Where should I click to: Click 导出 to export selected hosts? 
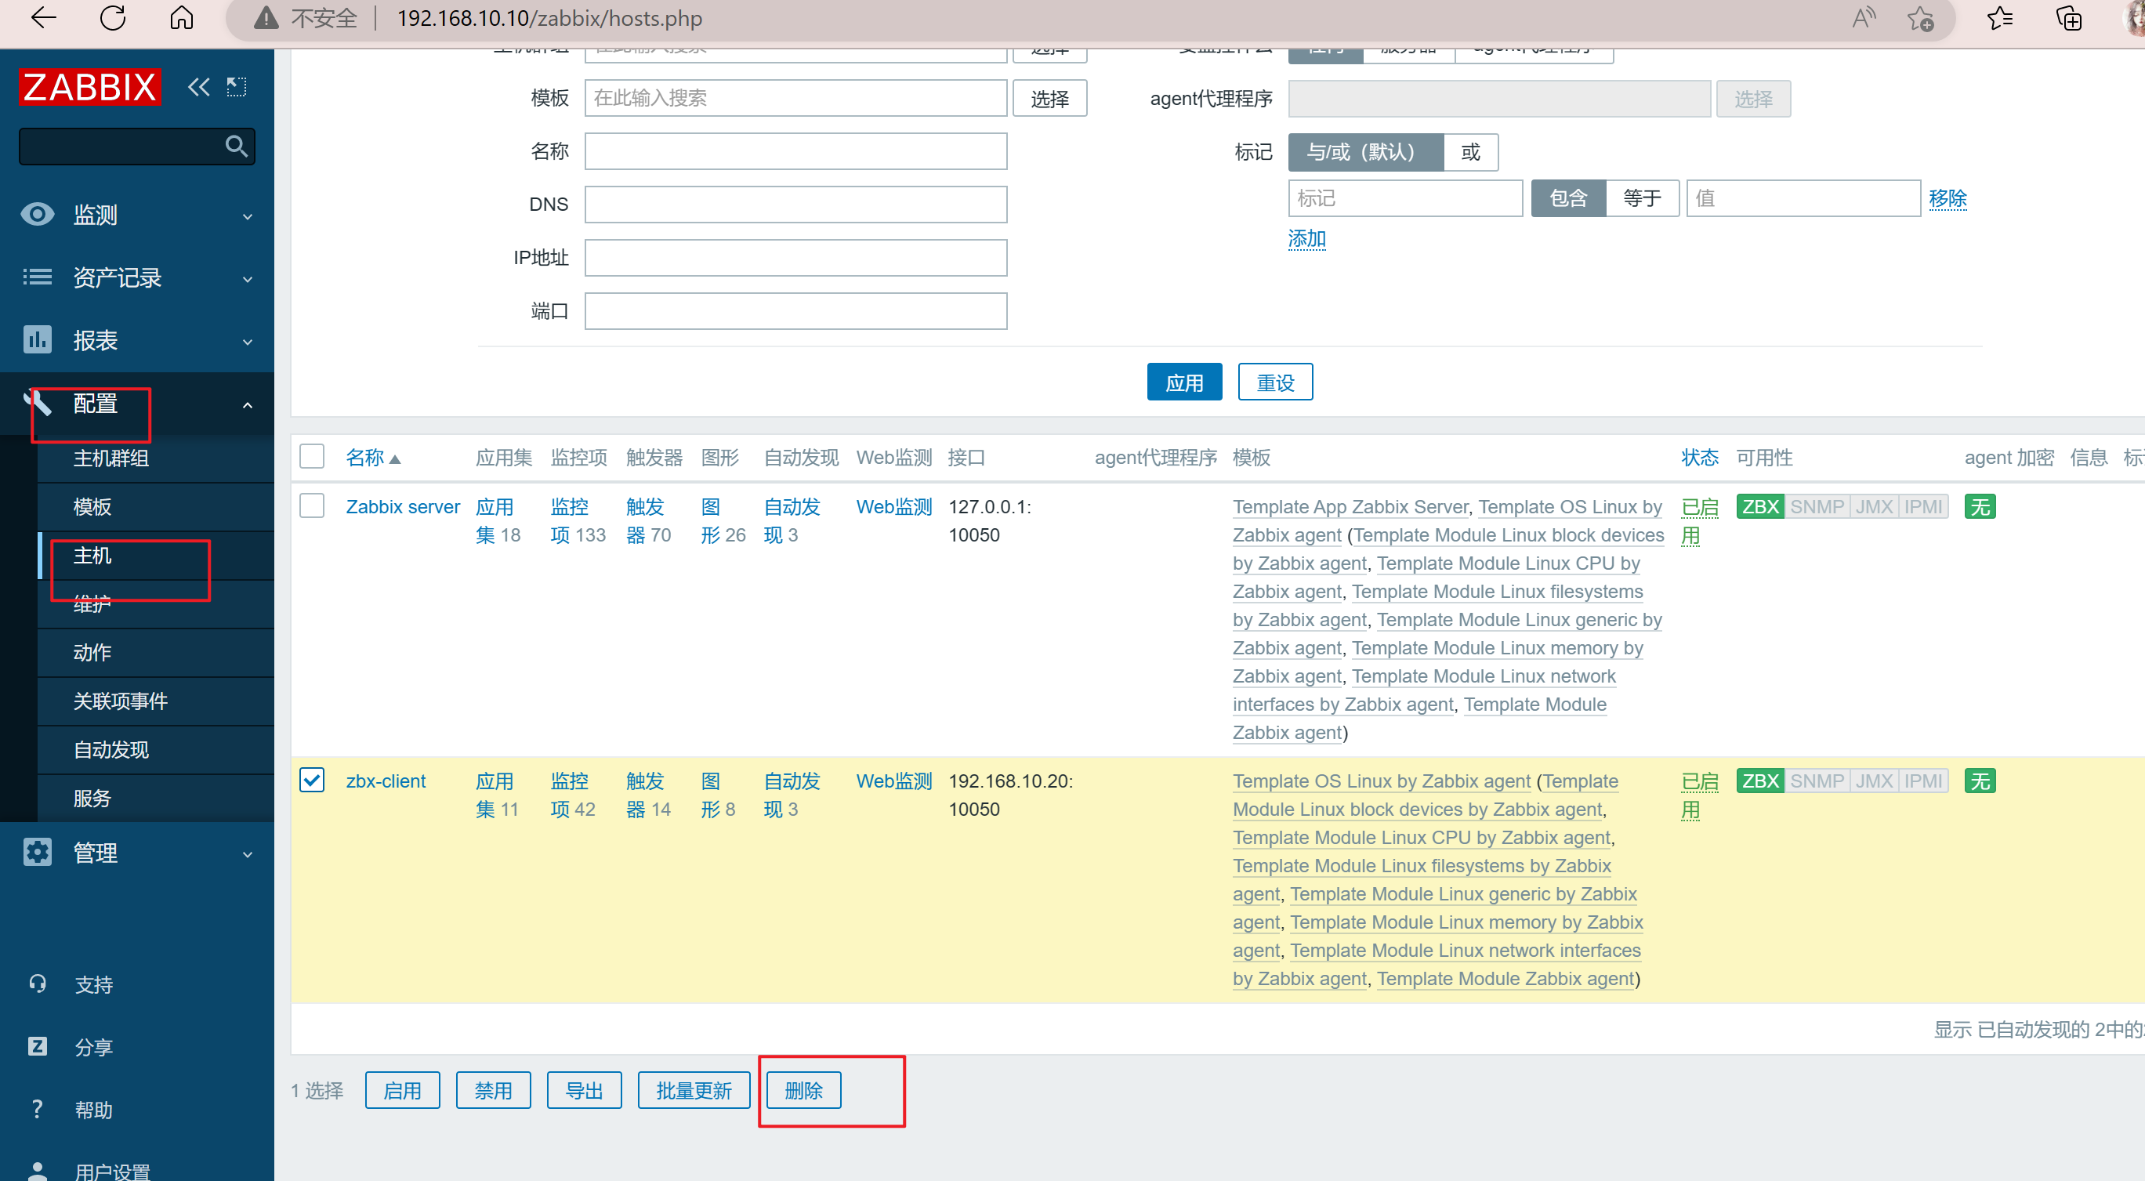pos(584,1090)
